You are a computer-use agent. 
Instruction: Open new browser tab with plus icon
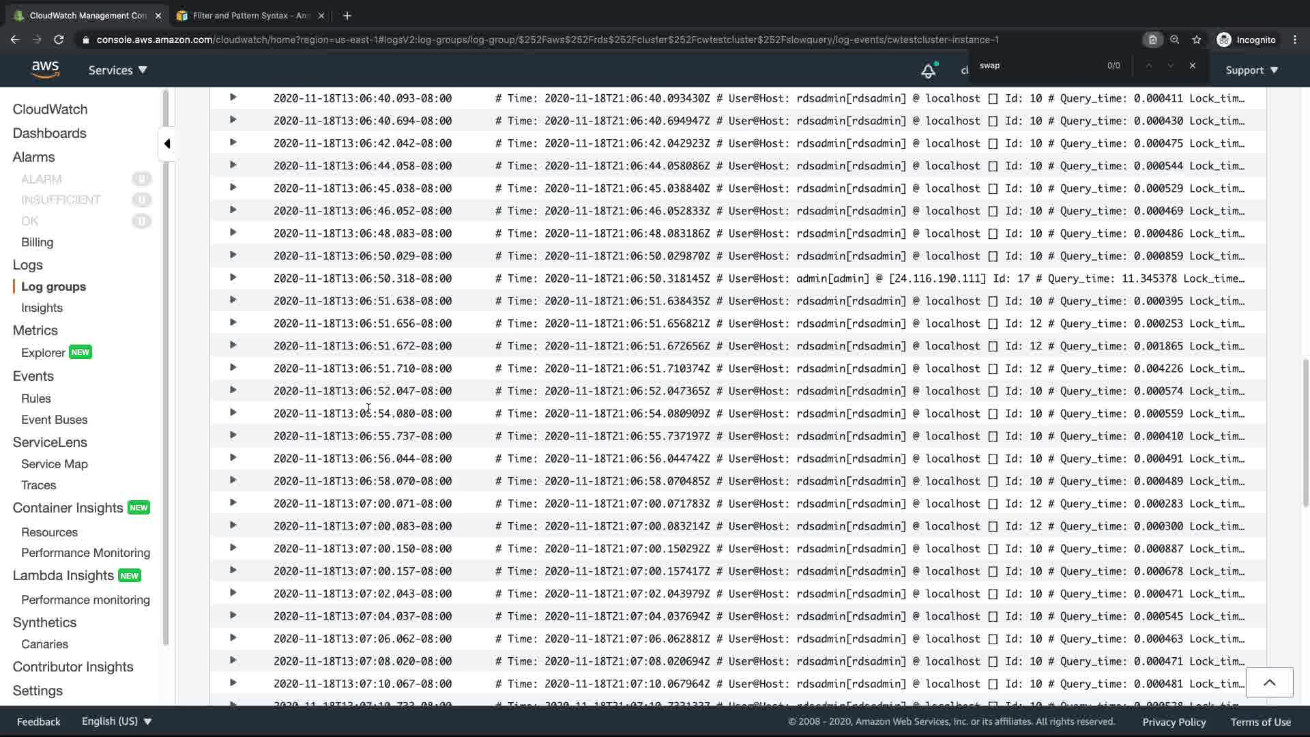347,15
